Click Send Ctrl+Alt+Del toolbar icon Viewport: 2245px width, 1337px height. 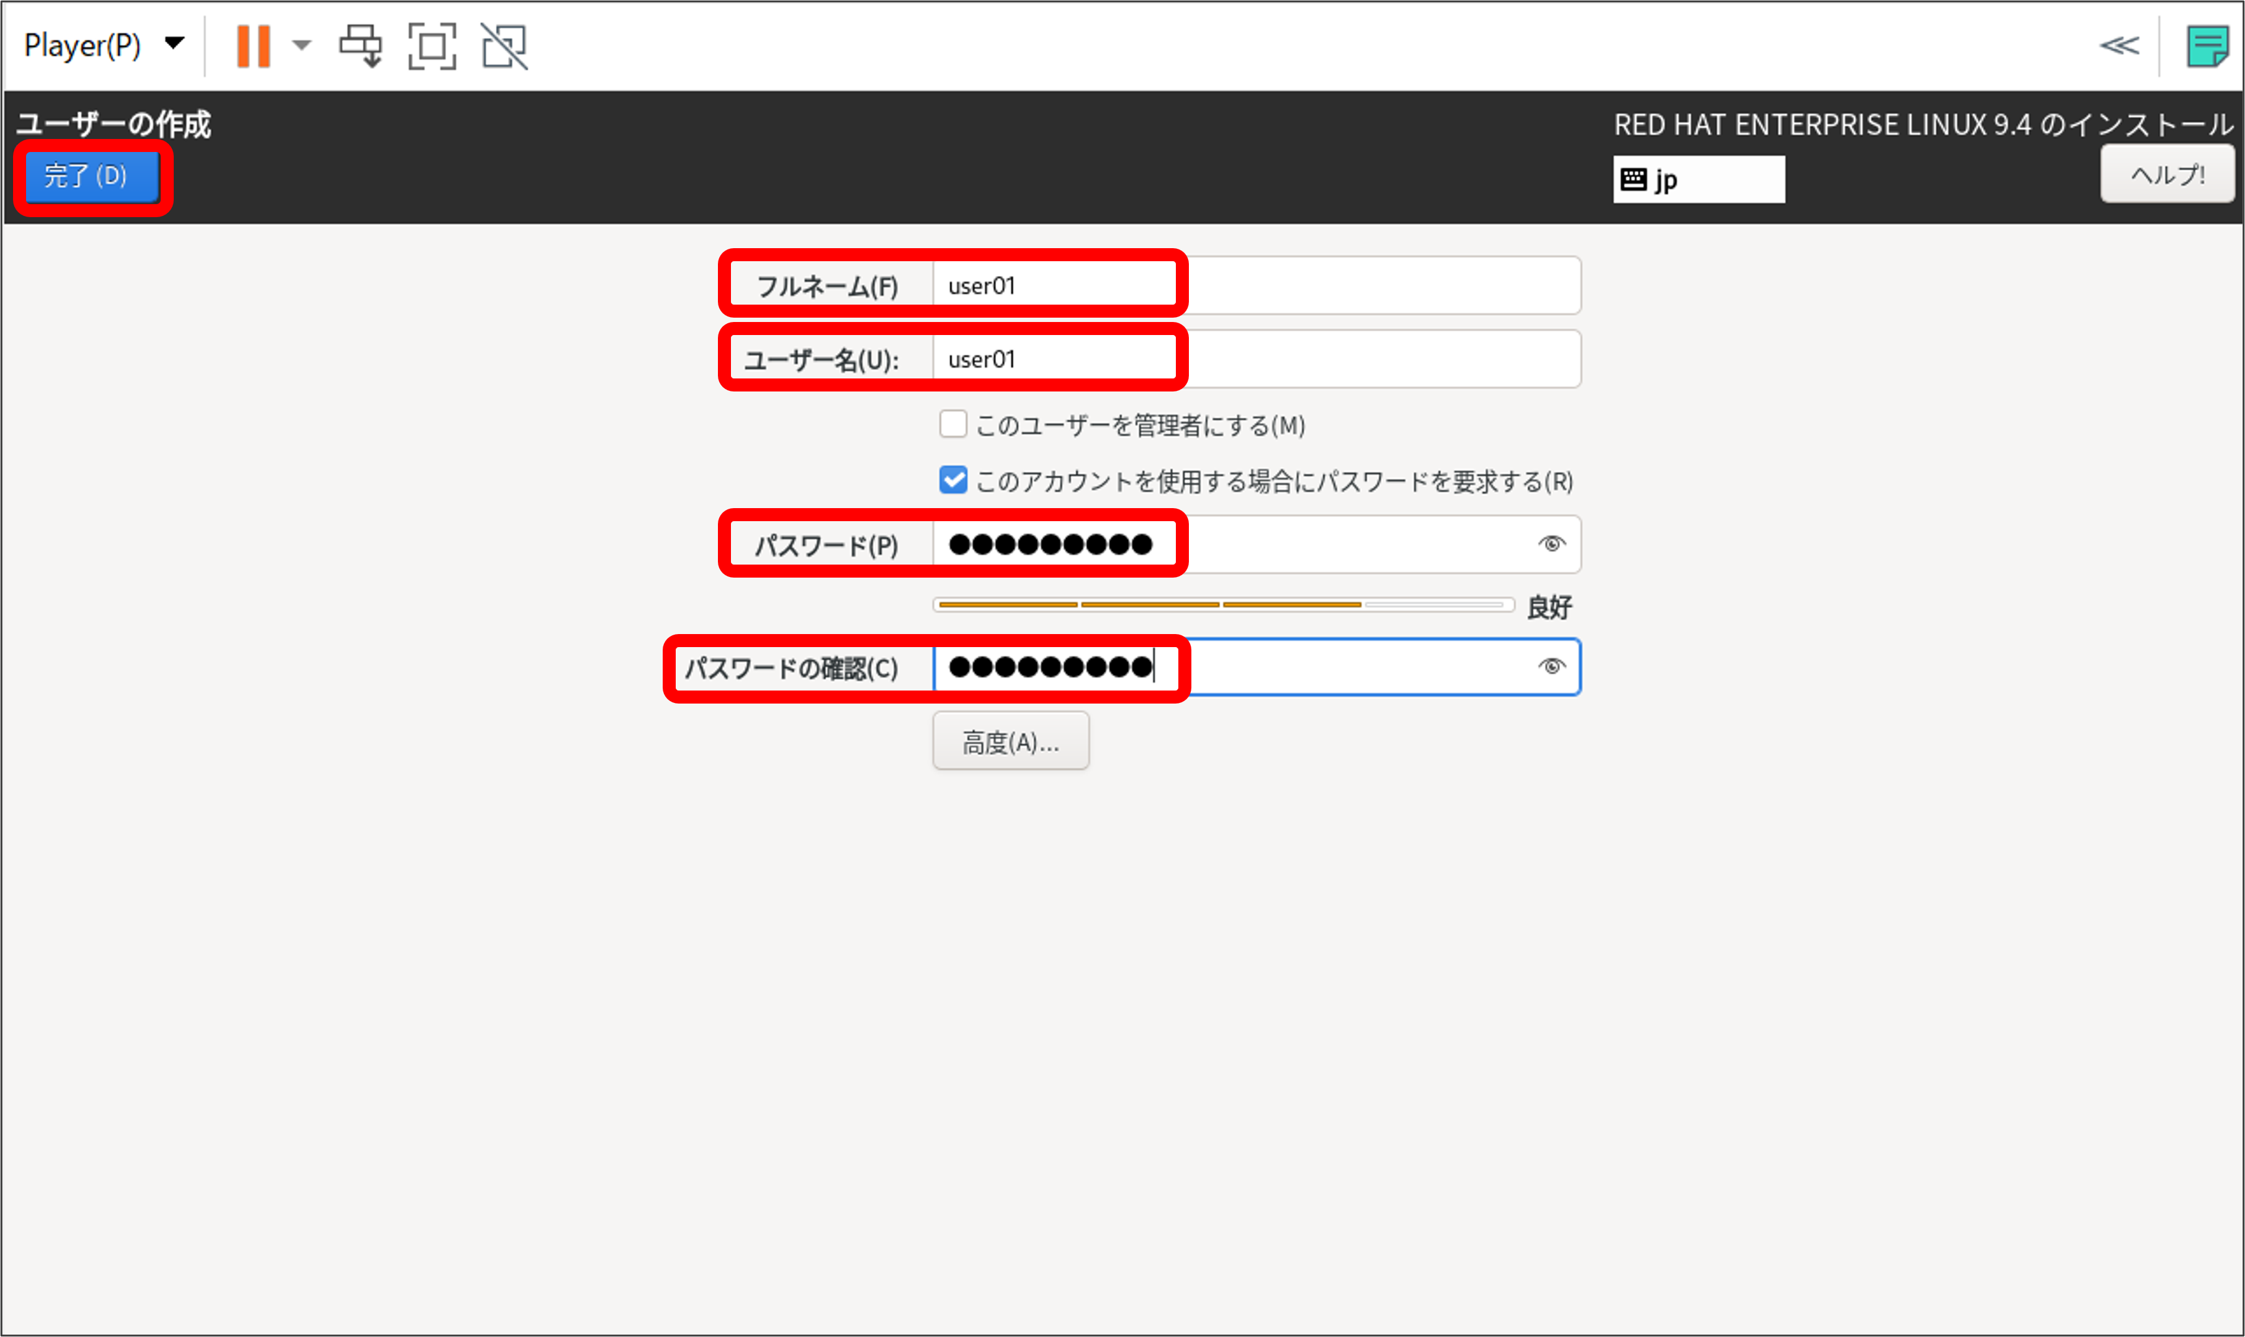[x=361, y=45]
